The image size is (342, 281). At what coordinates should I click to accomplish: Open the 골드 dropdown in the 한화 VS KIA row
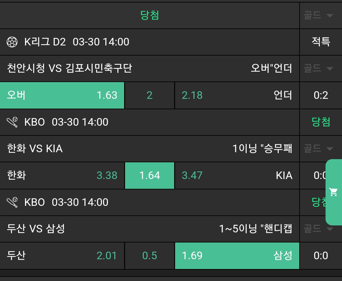coord(319,148)
